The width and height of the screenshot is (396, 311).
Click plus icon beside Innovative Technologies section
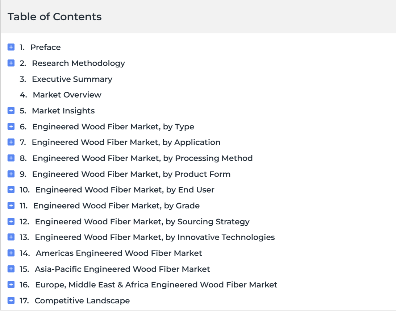(11, 237)
